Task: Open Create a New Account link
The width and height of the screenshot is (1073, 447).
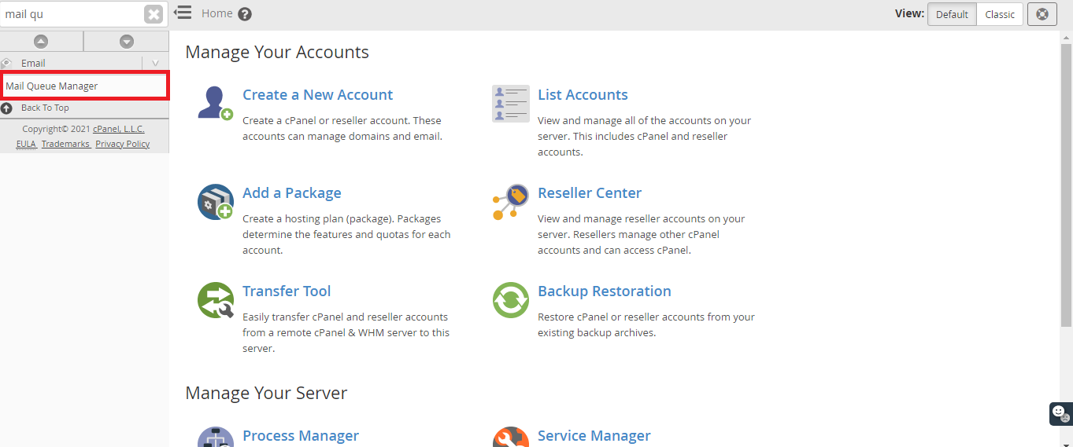Action: 317,95
